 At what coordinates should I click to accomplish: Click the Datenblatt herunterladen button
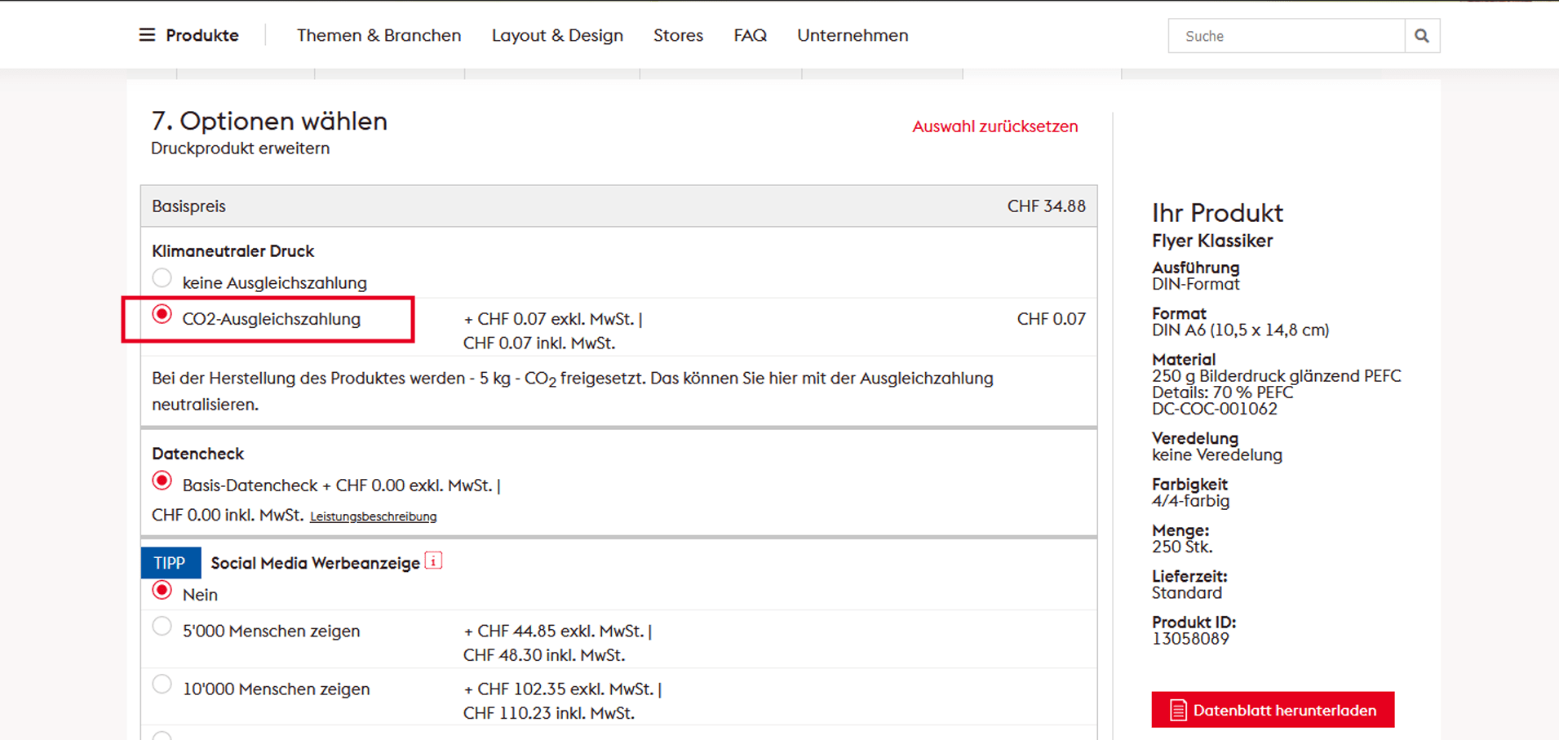(1273, 710)
